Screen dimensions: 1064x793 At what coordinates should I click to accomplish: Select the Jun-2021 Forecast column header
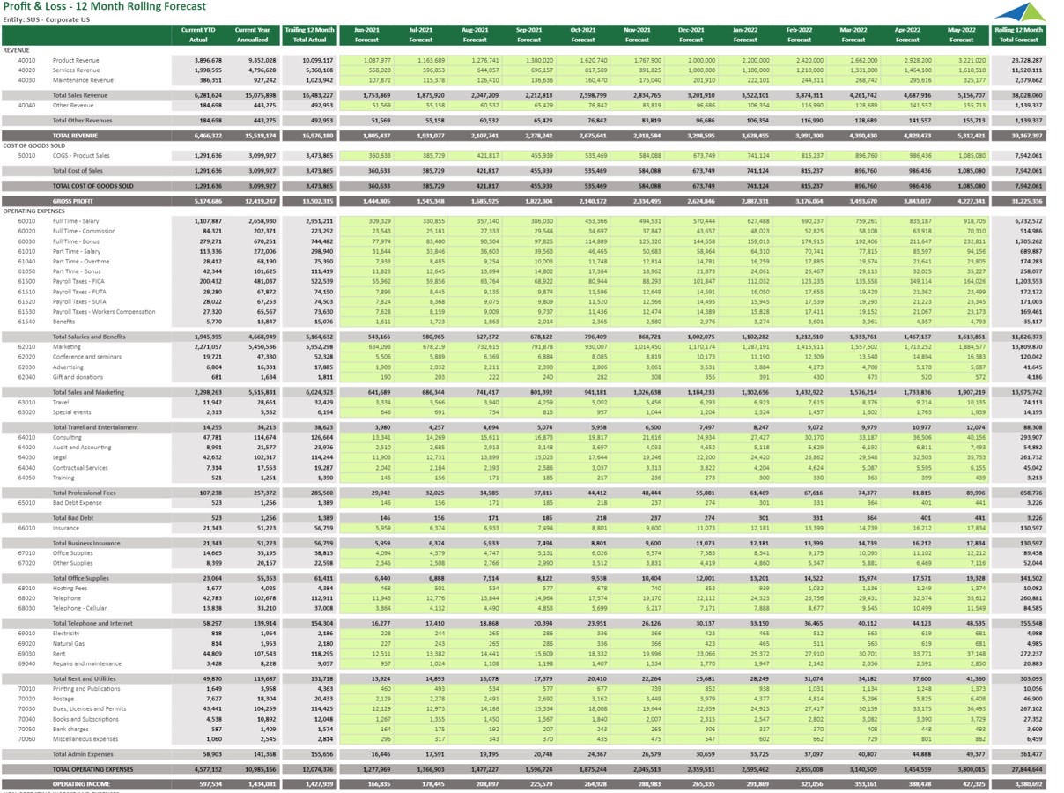[x=366, y=34]
